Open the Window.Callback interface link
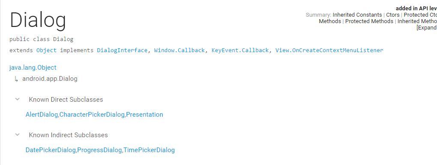Viewport: 437px width, 165px height. click(x=179, y=50)
